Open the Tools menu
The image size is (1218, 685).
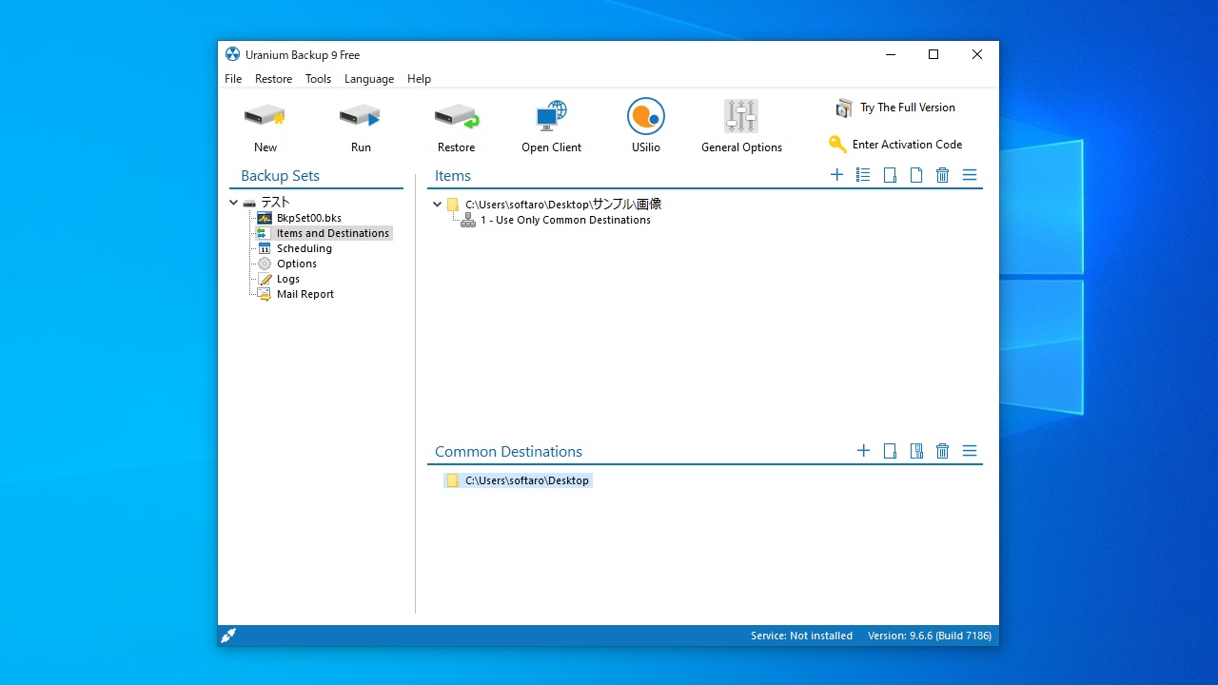point(318,79)
